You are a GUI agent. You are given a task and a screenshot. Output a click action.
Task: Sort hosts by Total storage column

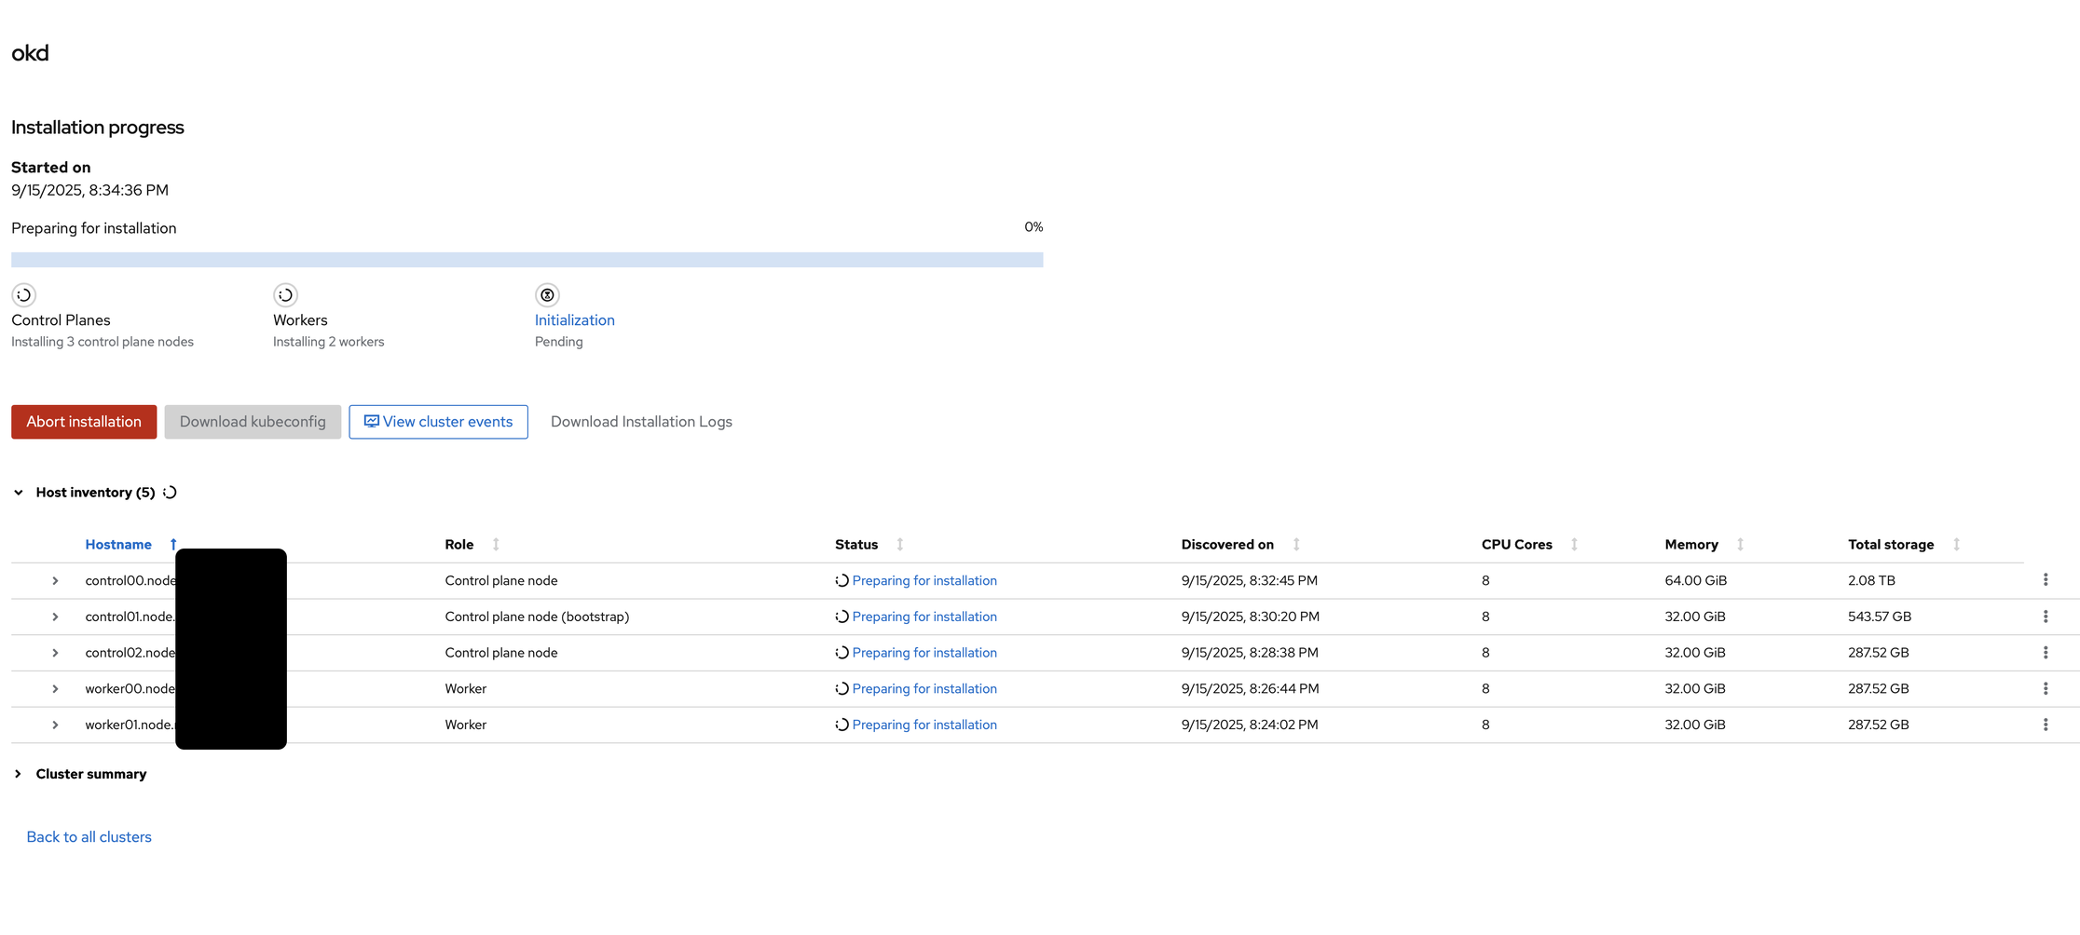1956,545
